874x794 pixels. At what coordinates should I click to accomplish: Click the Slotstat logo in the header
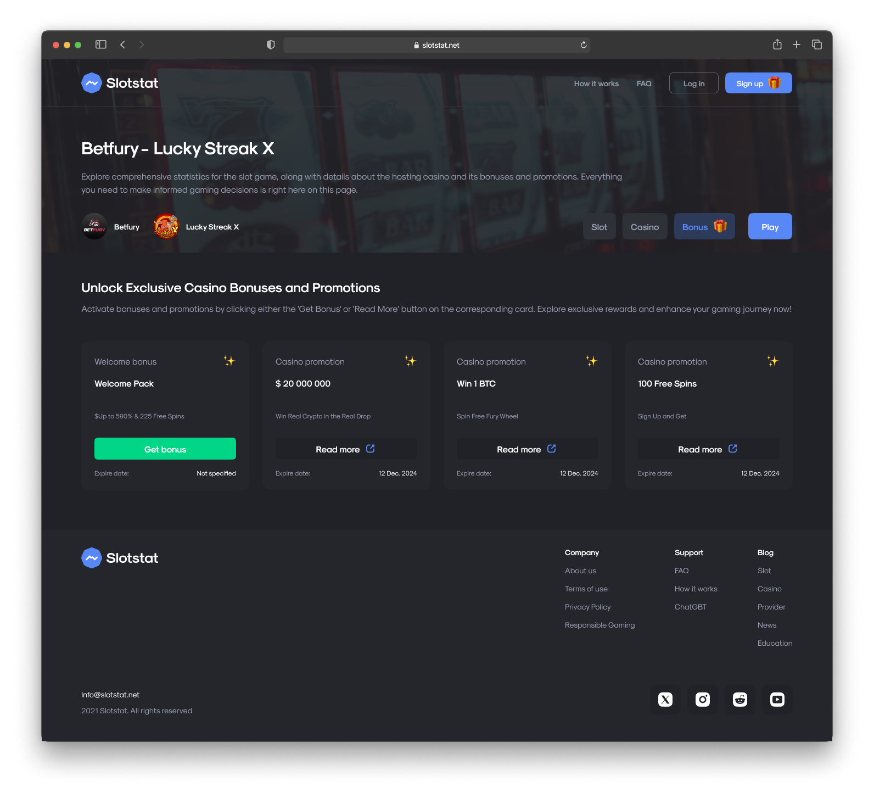pyautogui.click(x=120, y=83)
